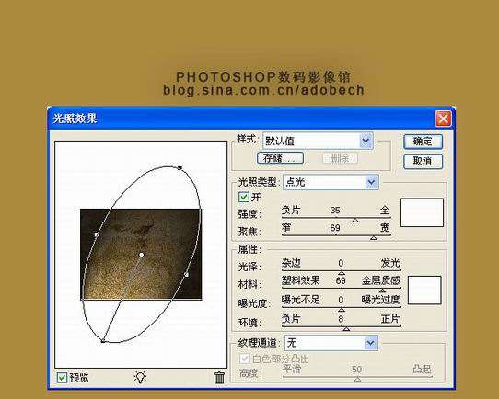The width and height of the screenshot is (499, 399).
Task: Click the 发光 shiny label
Action: (x=390, y=263)
